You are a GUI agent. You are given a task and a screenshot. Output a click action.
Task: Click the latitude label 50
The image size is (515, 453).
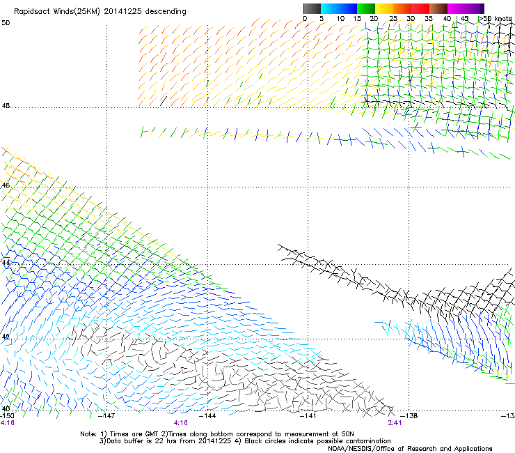6,23
